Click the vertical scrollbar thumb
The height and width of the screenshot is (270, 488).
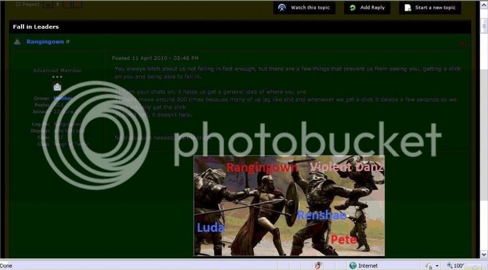click(x=484, y=26)
